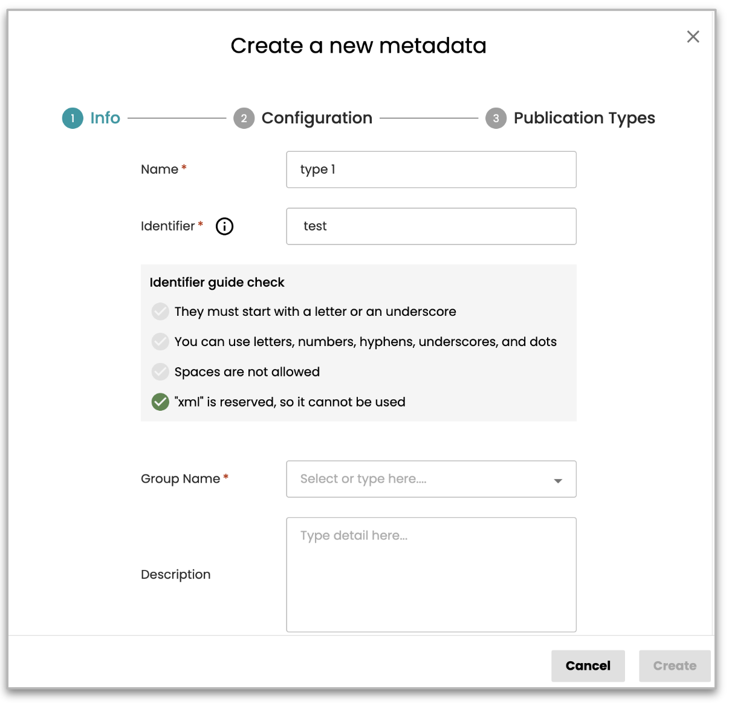Click the info icon beside Identifier
729x703 pixels.
224,226
